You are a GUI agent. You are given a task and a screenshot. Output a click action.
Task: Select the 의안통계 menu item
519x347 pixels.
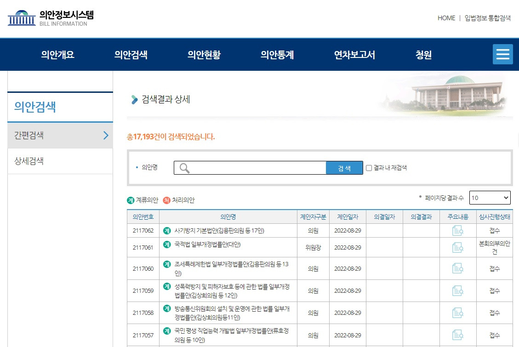[x=277, y=54]
